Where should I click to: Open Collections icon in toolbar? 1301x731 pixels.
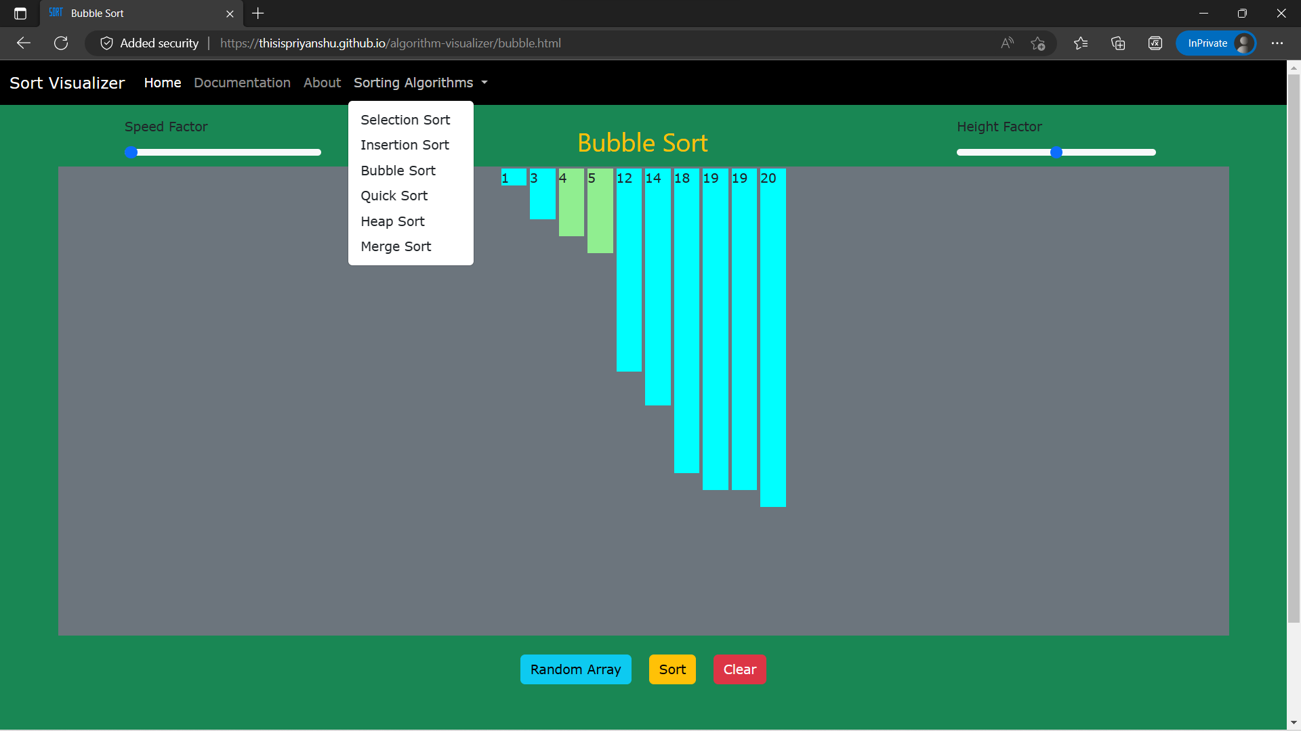(x=1118, y=43)
